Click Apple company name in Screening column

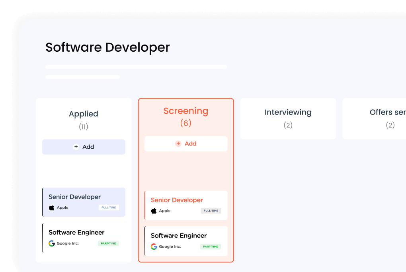[x=165, y=211]
